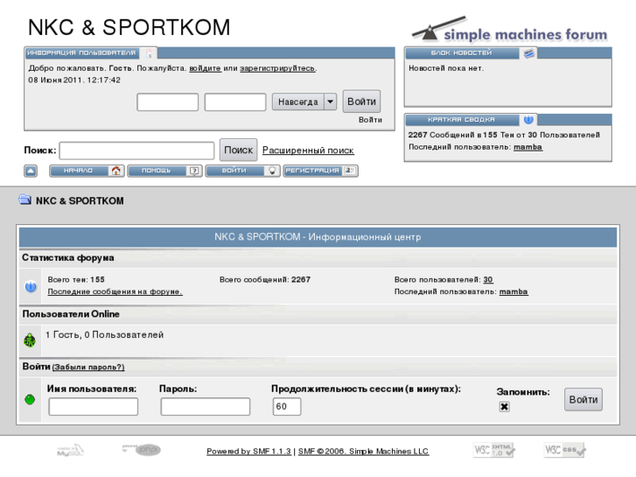Click the NKC & SPORTKOM page title
Viewport: 636px width, 477px height.
pos(129,27)
